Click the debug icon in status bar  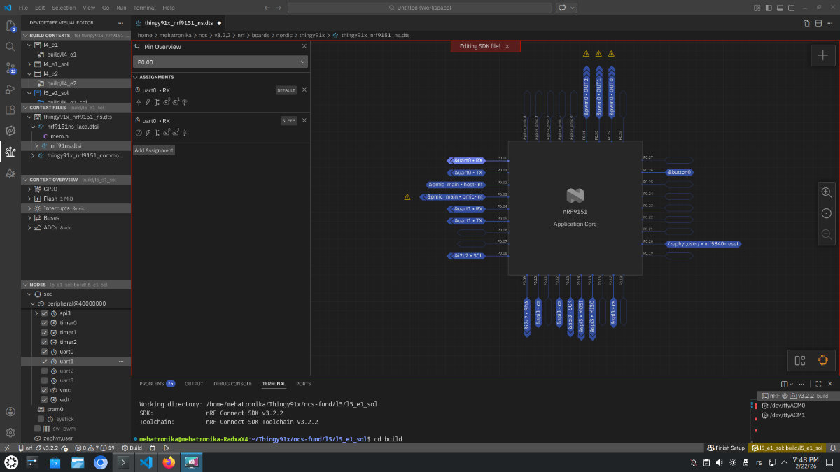click(x=153, y=448)
